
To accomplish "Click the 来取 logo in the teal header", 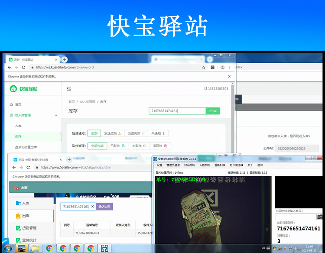I will click(20, 188).
